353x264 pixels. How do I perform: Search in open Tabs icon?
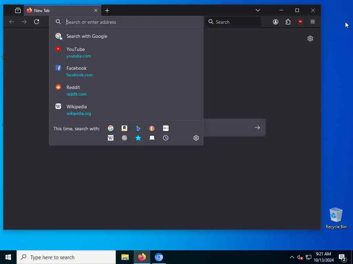tap(152, 138)
